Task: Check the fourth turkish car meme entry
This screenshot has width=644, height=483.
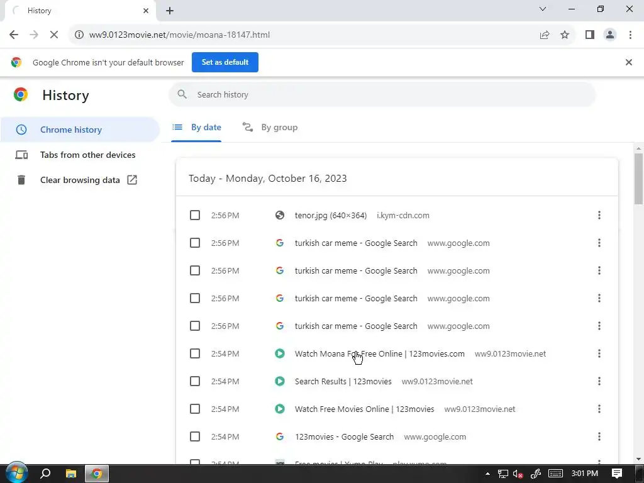Action: pos(195,326)
